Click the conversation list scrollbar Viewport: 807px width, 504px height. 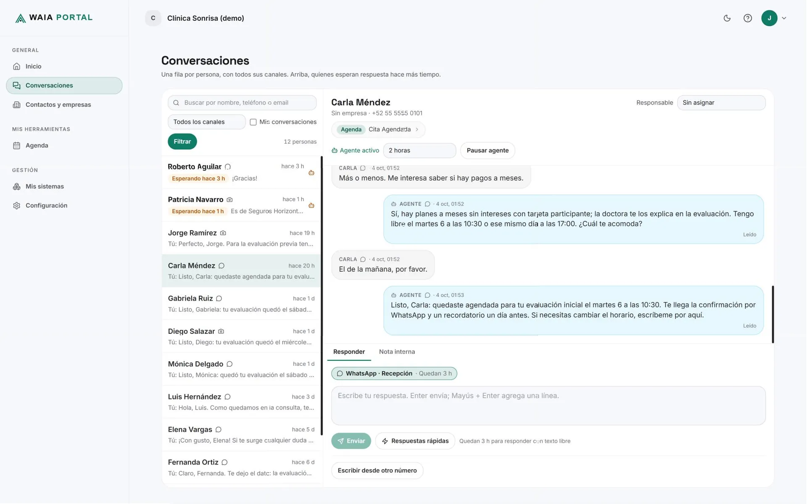click(322, 296)
